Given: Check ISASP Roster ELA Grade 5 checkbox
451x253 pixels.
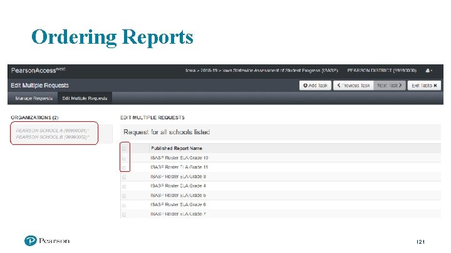Looking at the screenshot, I should (x=124, y=196).
